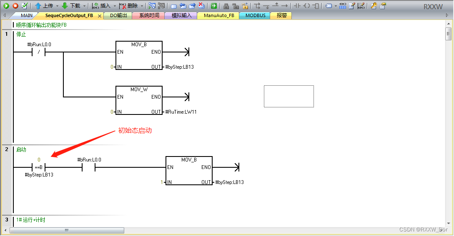454x236 pixels.
Task: Insert a box instruction using box icon
Action: (x=316, y=5)
